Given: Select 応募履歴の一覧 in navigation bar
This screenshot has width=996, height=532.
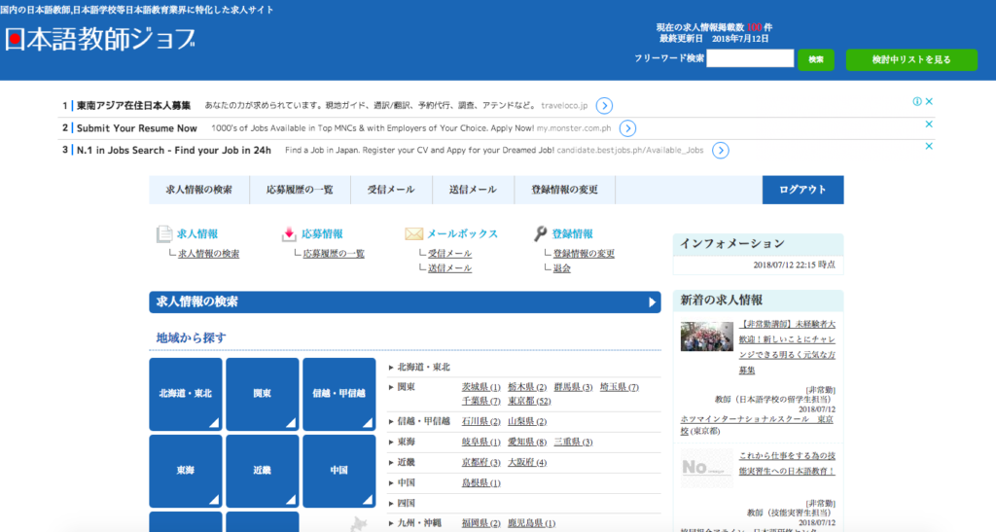Looking at the screenshot, I should 300,190.
